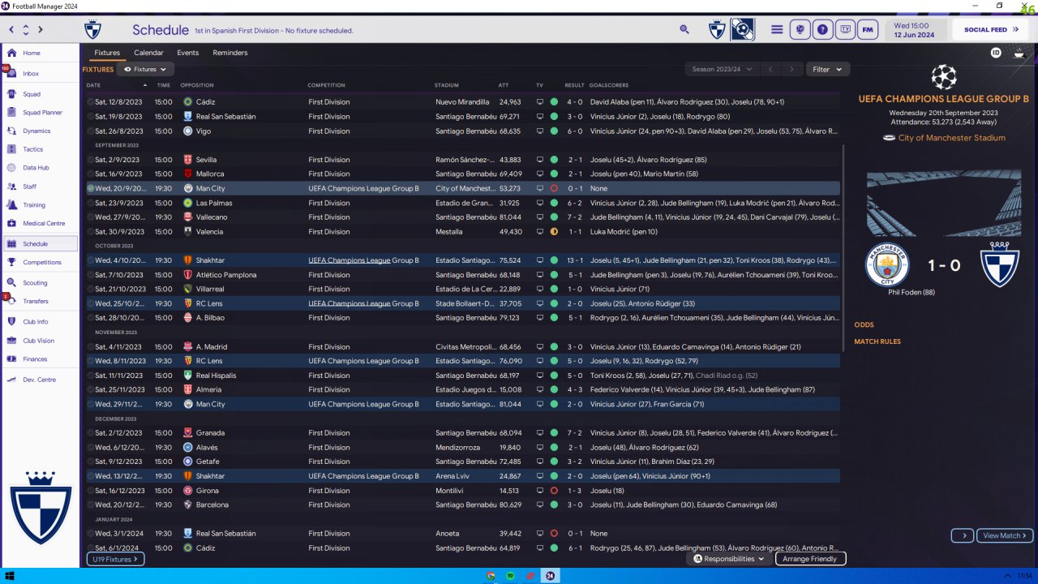Toggle the Sevilla 2/9/2023 fixture row checkmark
The width and height of the screenshot is (1038, 584).
tap(91, 160)
